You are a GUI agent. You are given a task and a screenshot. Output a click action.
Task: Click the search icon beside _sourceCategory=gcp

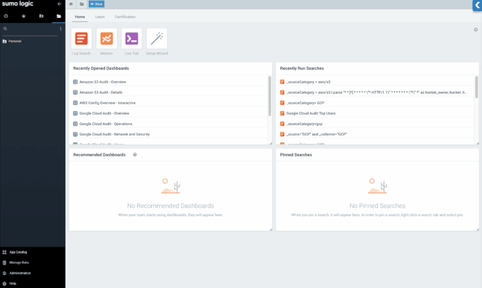coord(282,124)
